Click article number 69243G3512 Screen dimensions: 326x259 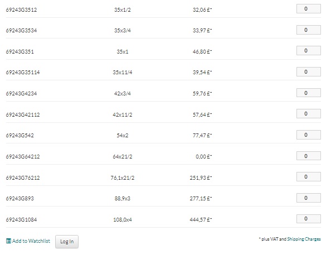(x=21, y=10)
